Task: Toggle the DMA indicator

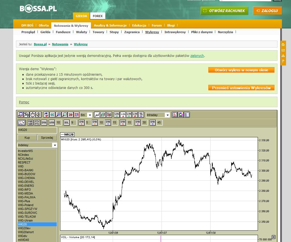Action: (x=44, y=123)
